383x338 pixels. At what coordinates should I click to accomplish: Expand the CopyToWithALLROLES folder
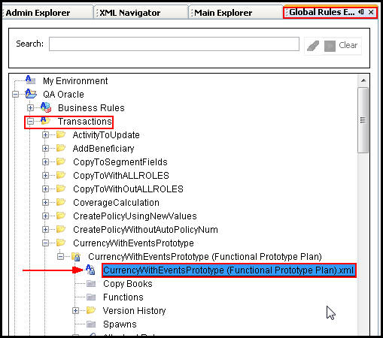pos(45,176)
